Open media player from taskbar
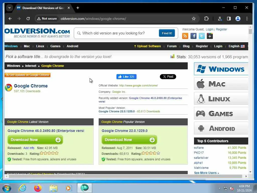 [x=69, y=188]
